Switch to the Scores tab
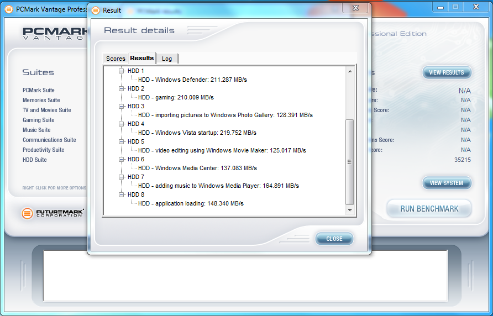The image size is (493, 316). 116,59
